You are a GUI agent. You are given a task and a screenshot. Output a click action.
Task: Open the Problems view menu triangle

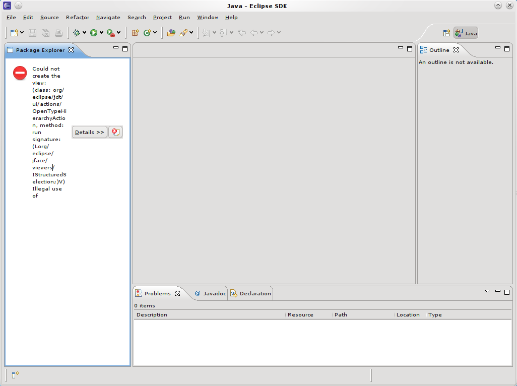tap(487, 291)
